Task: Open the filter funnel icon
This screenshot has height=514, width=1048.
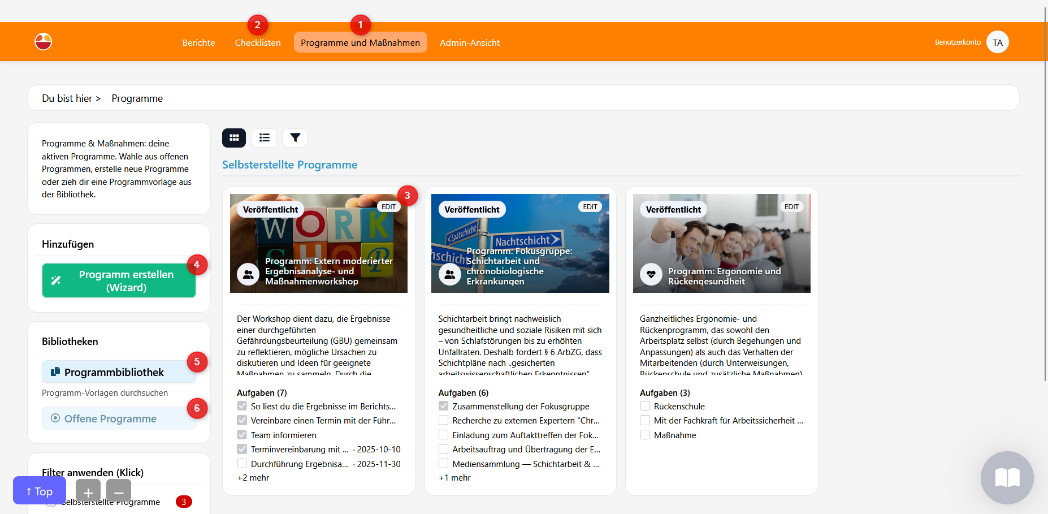Action: (x=295, y=137)
